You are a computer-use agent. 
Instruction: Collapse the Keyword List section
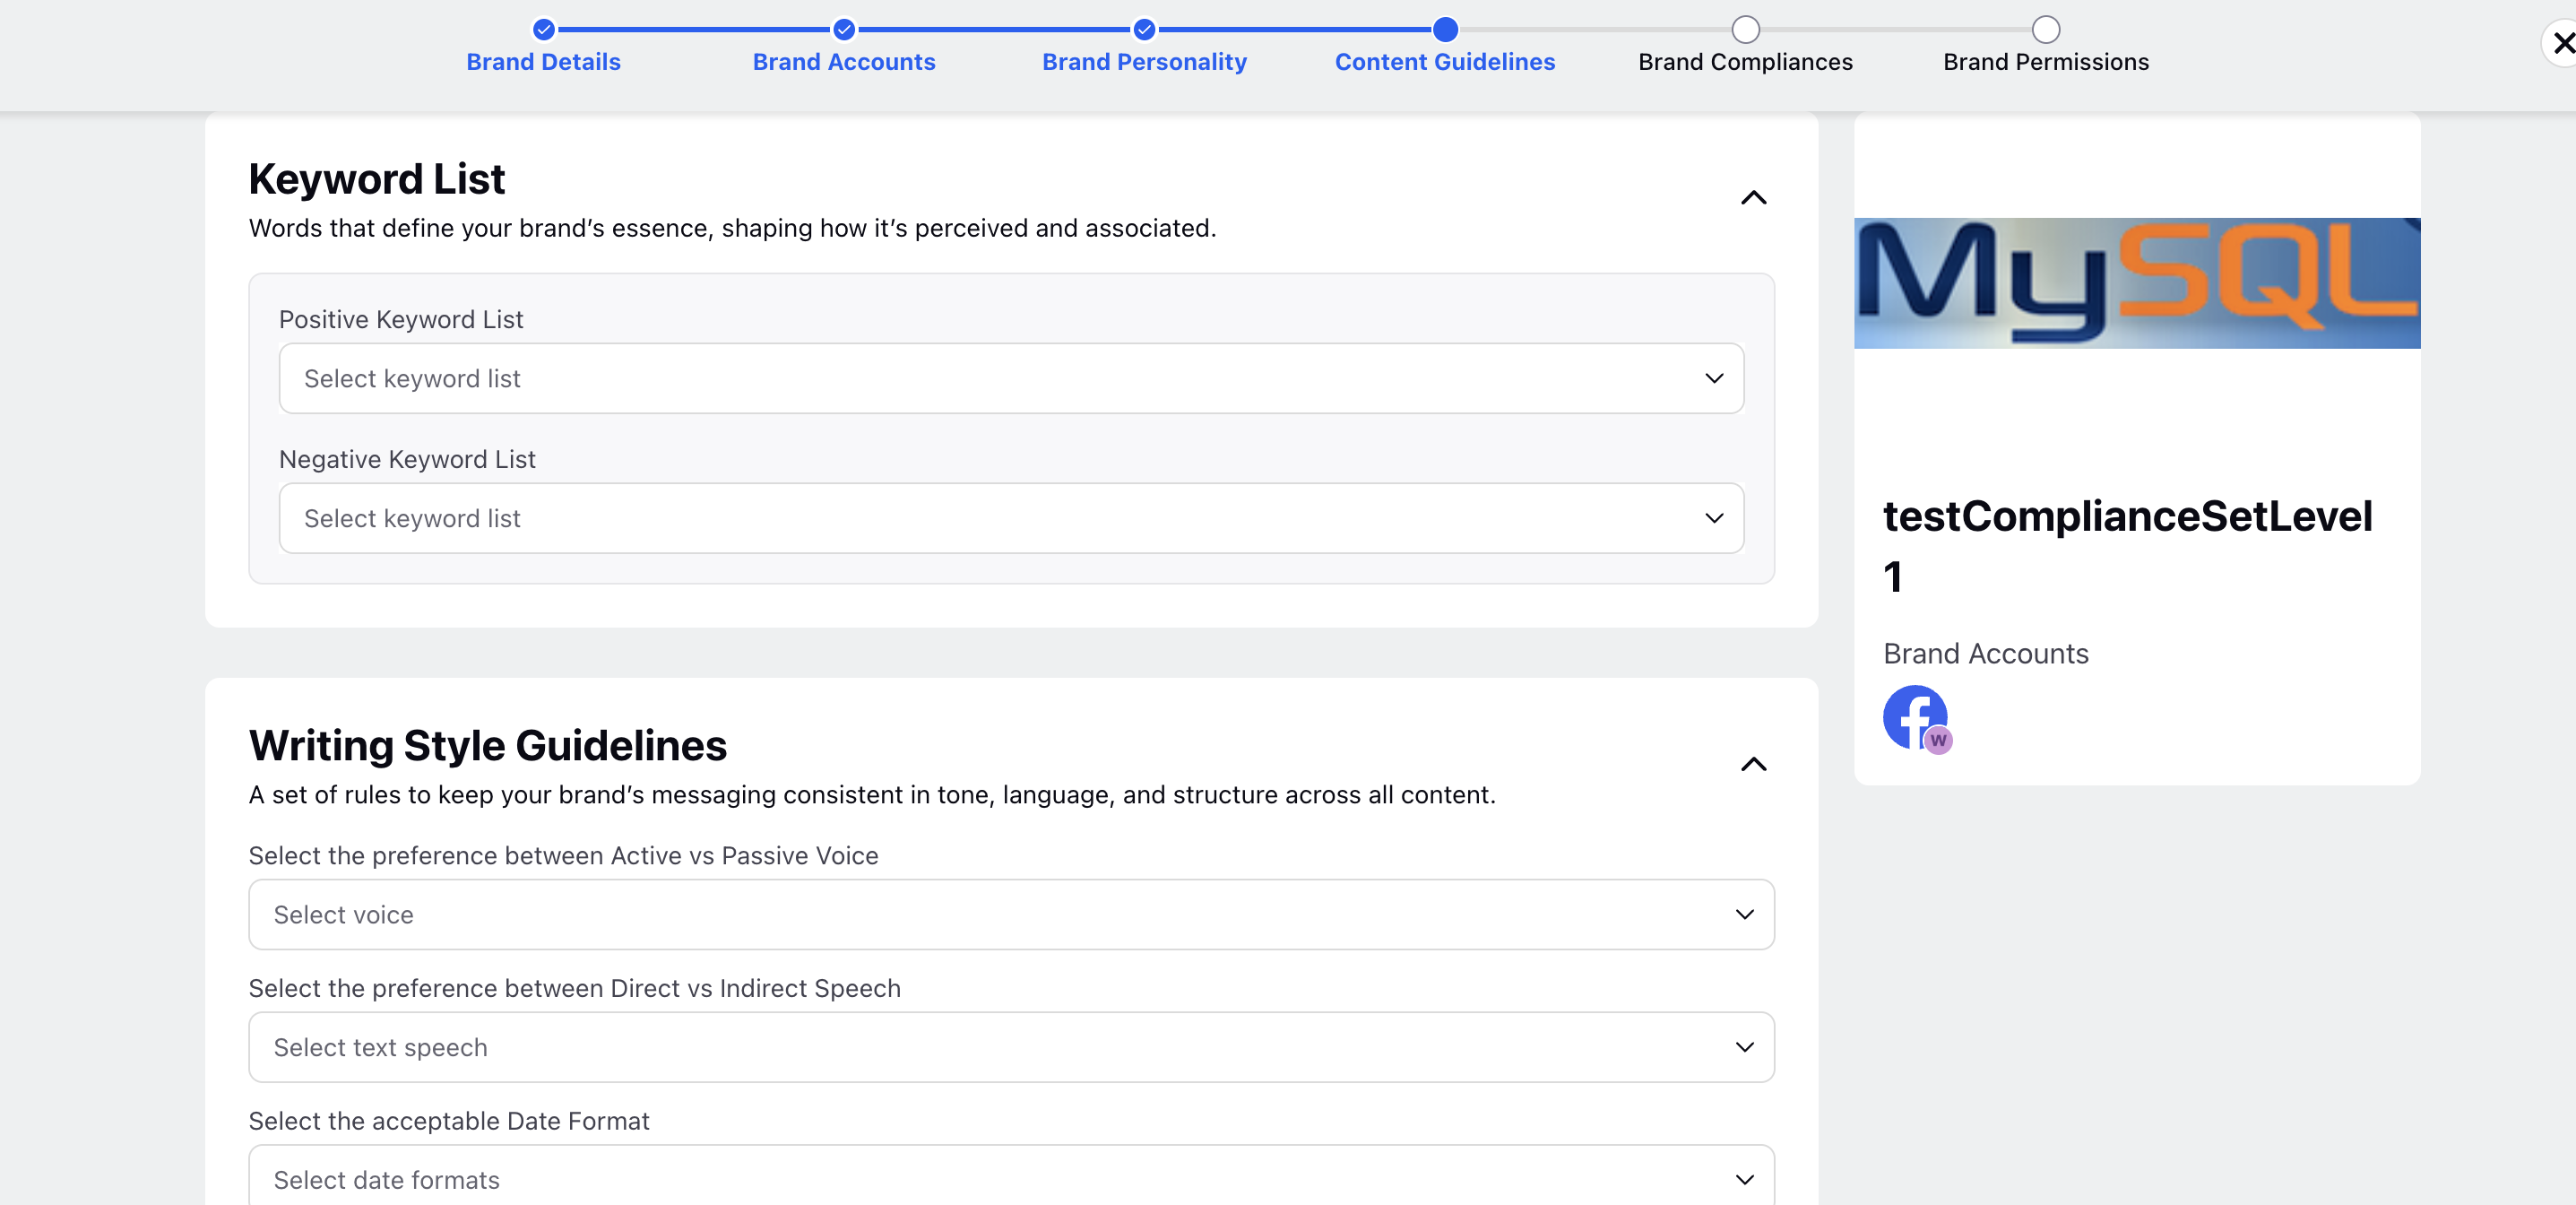[1753, 198]
